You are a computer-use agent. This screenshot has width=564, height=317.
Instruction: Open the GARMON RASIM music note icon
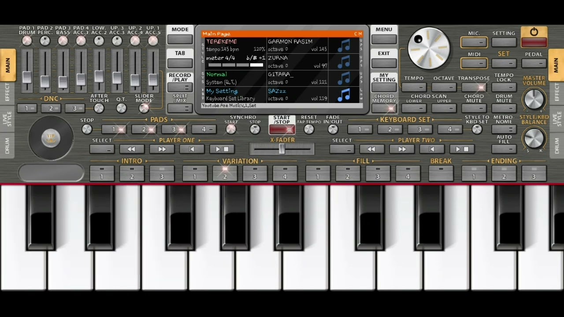click(344, 45)
